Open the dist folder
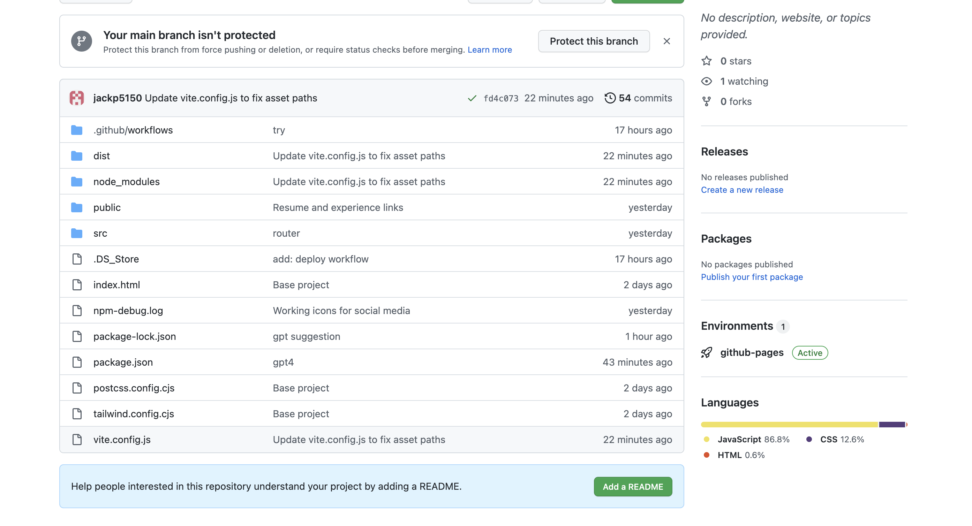Screen dimensions: 972x526 [x=101, y=156]
